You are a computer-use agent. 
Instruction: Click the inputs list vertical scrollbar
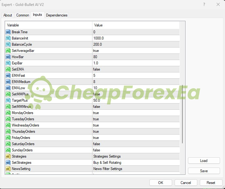pos(182,114)
